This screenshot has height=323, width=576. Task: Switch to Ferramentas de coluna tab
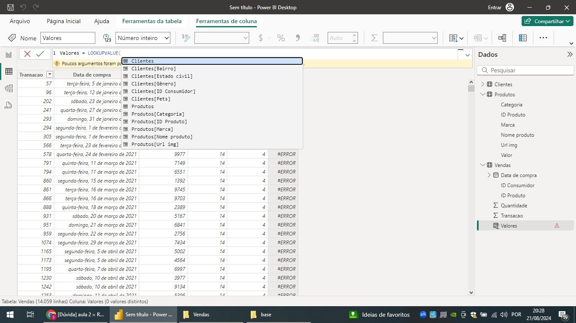click(226, 21)
